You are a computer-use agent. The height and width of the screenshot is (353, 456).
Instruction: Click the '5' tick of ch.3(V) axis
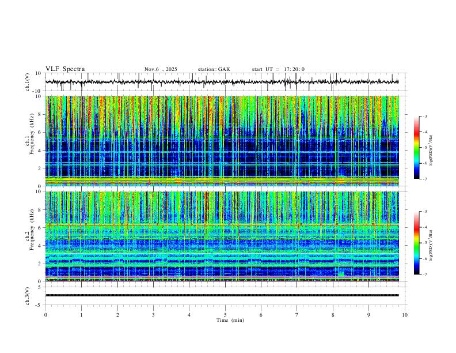pyautogui.click(x=40, y=287)
